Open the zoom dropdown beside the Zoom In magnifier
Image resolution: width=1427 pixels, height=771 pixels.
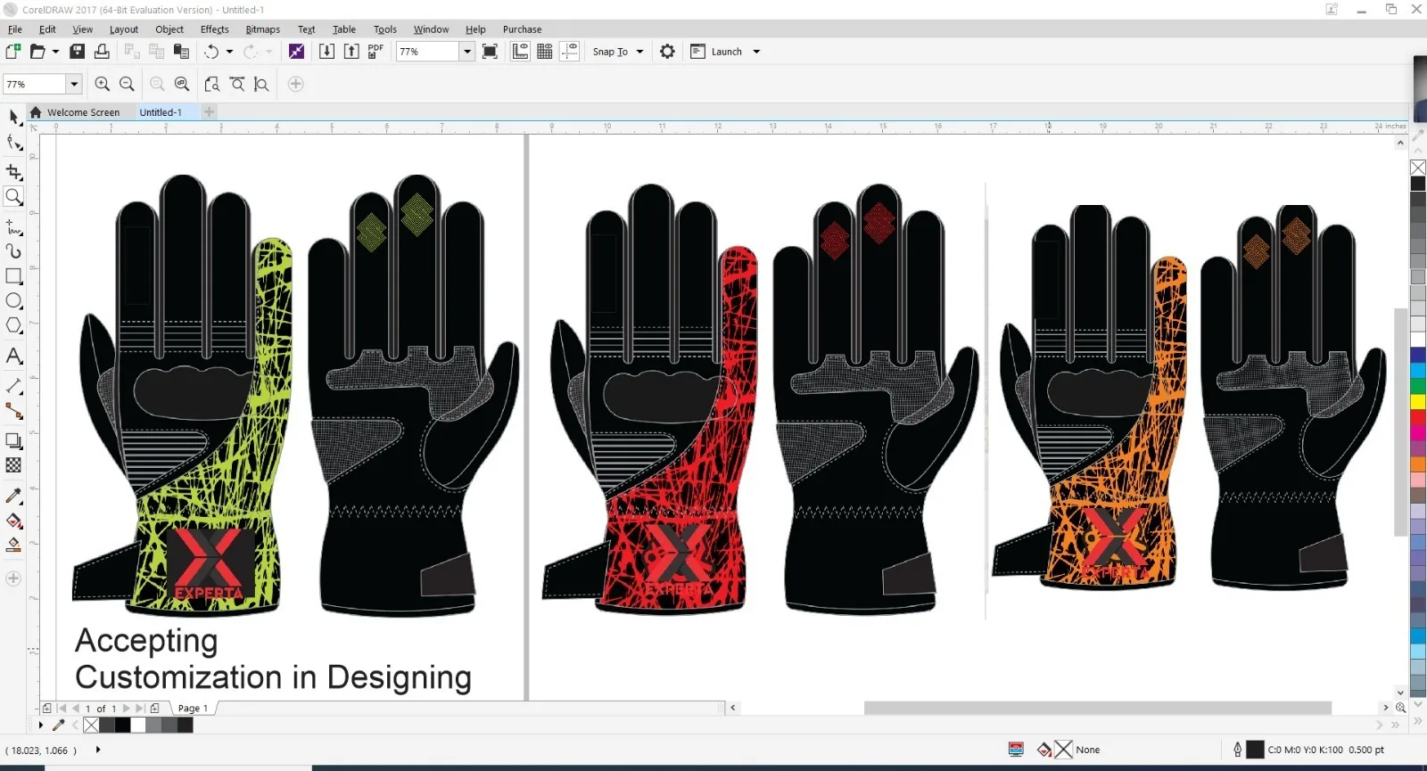click(x=74, y=84)
